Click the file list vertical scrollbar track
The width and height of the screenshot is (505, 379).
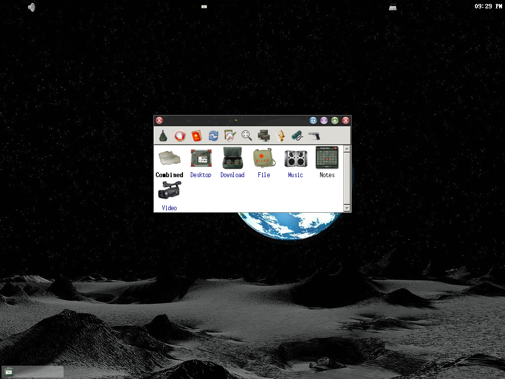coord(347,179)
